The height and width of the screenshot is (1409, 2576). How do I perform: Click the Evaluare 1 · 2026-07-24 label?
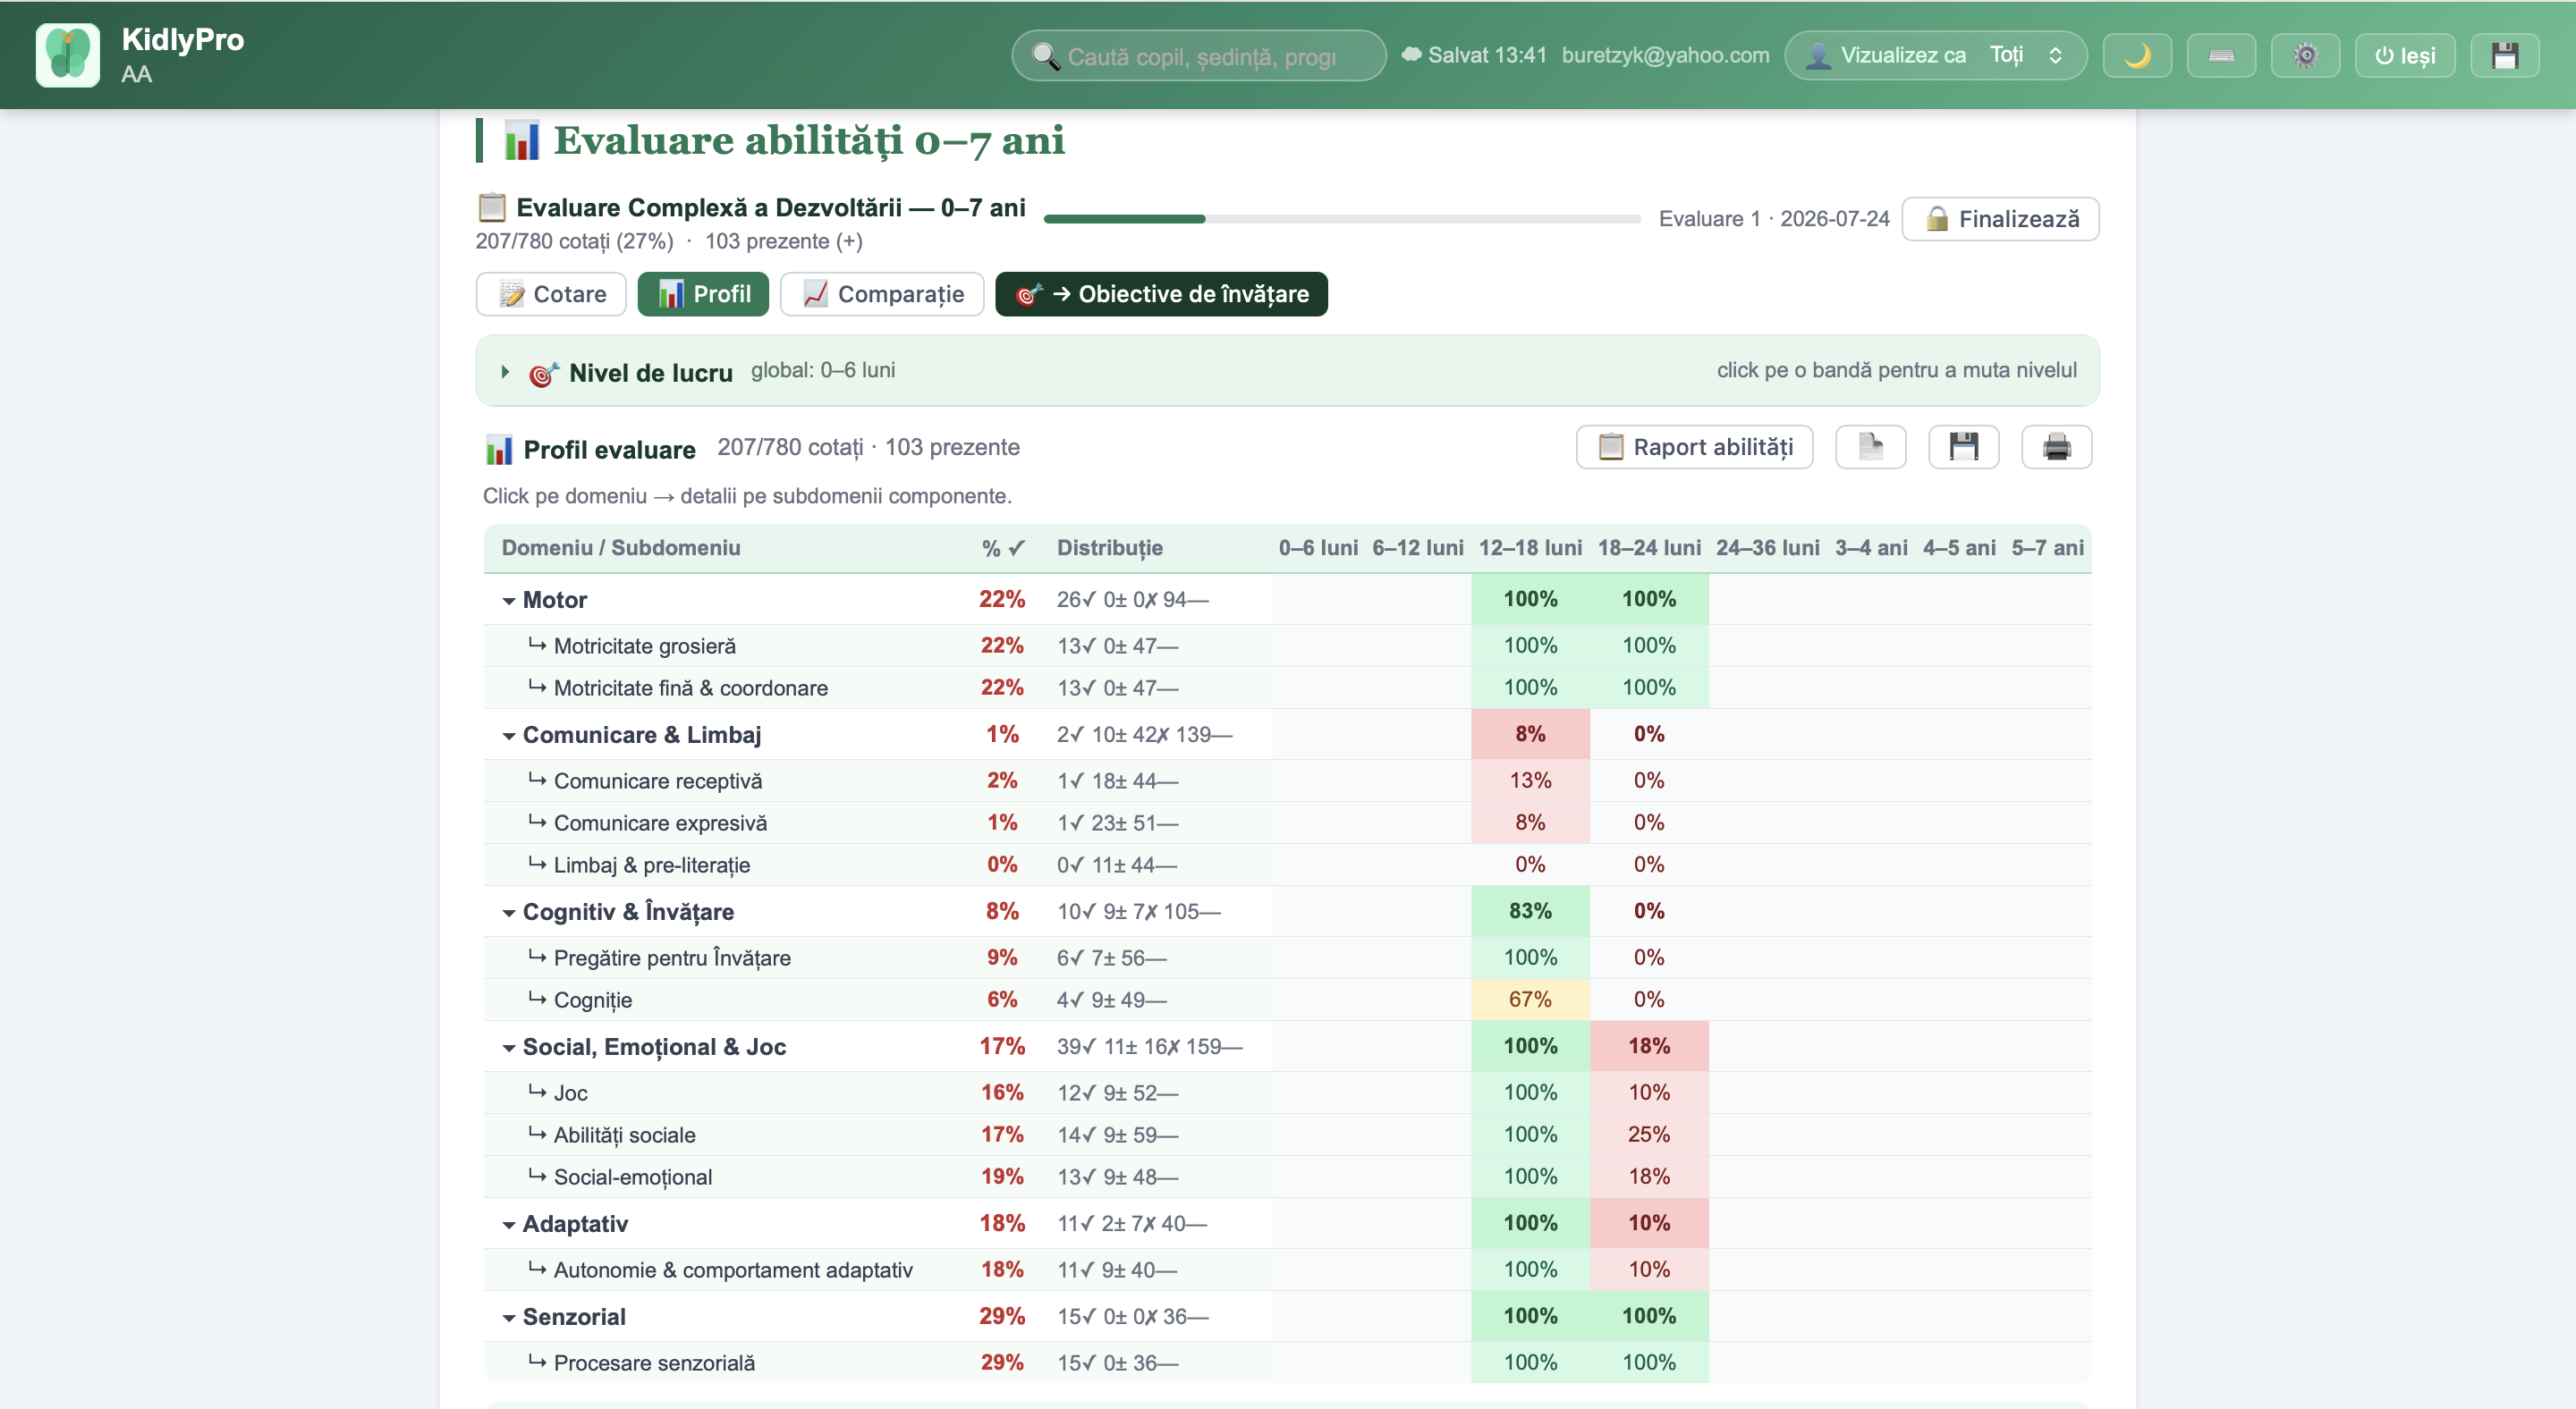[1774, 219]
